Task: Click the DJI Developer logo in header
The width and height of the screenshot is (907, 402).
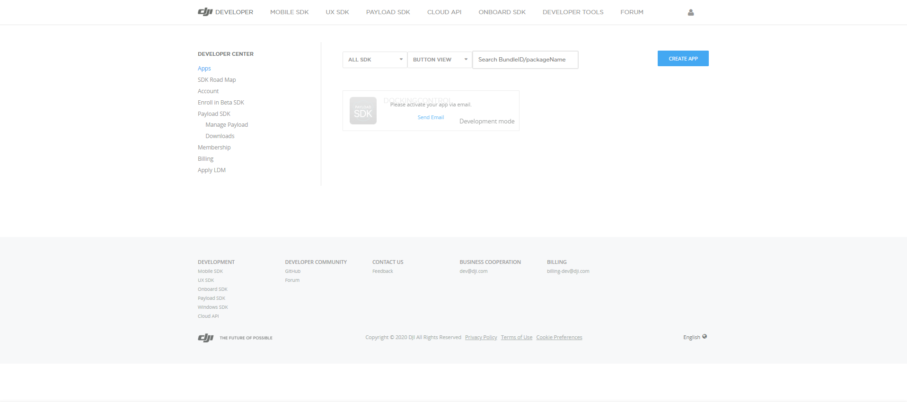Action: coord(225,12)
